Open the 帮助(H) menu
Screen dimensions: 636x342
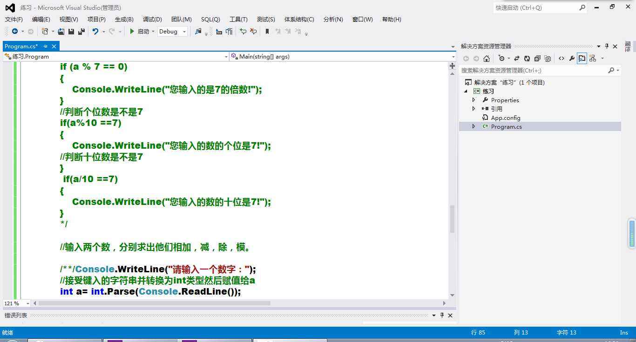point(392,20)
